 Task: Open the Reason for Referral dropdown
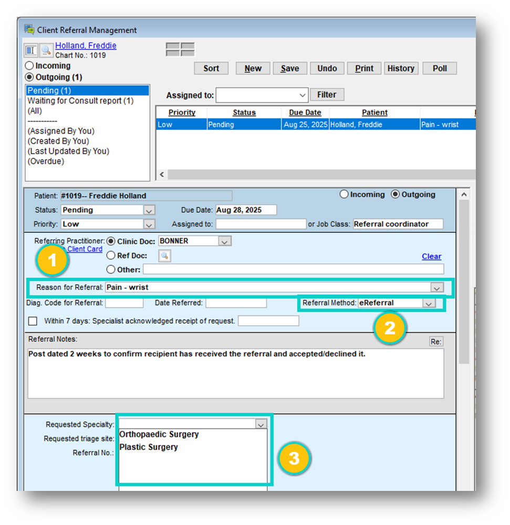pyautogui.click(x=436, y=287)
